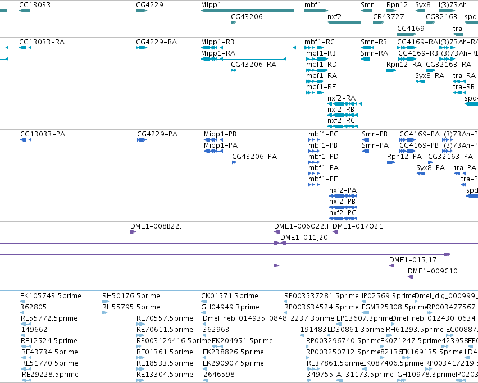Select transcript mbf1-RE
478x383 pixels.
pyautogui.click(x=321, y=87)
